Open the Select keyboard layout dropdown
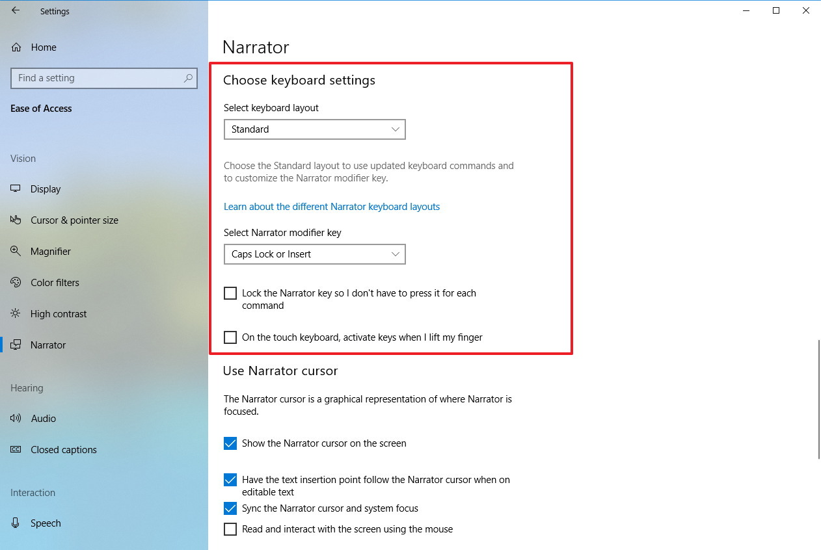This screenshot has height=550, width=821. coord(315,129)
